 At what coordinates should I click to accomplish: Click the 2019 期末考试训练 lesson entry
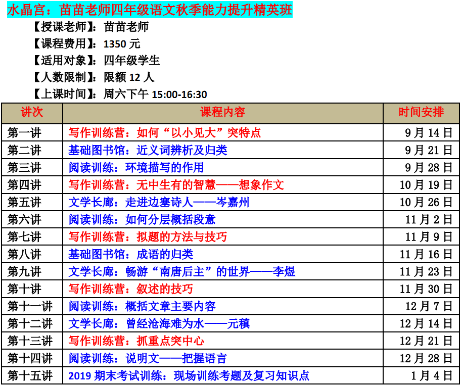click(189, 376)
